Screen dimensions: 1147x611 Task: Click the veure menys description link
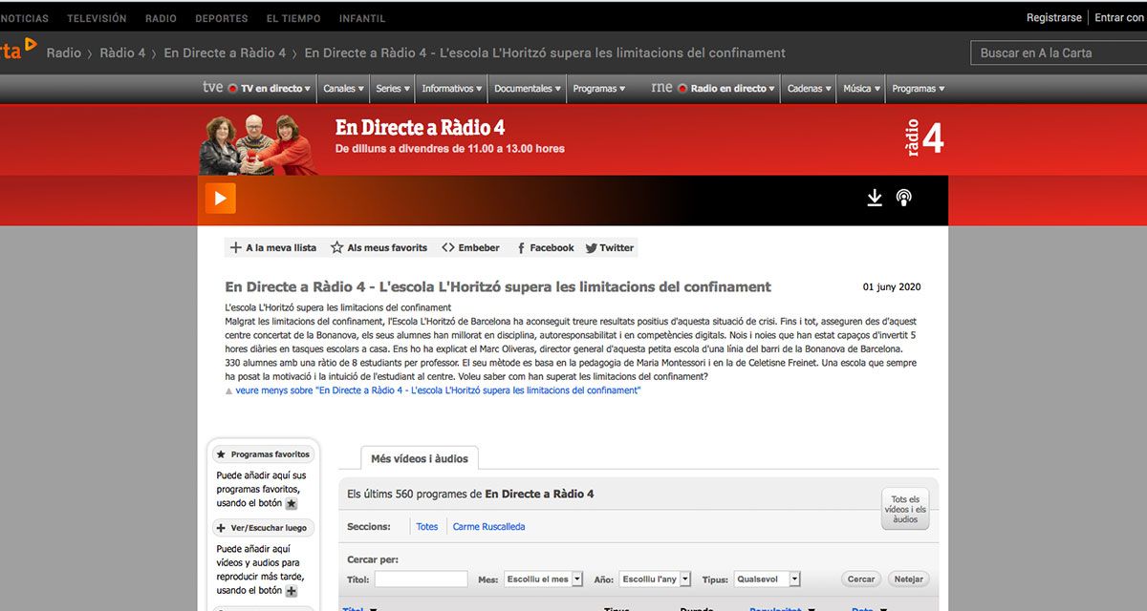coord(438,390)
